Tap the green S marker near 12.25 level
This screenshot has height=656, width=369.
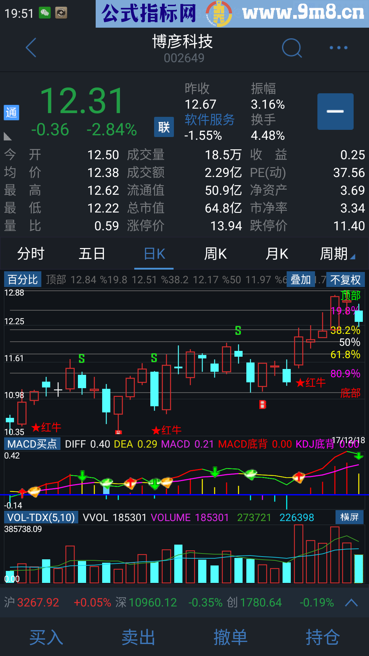coord(238,330)
